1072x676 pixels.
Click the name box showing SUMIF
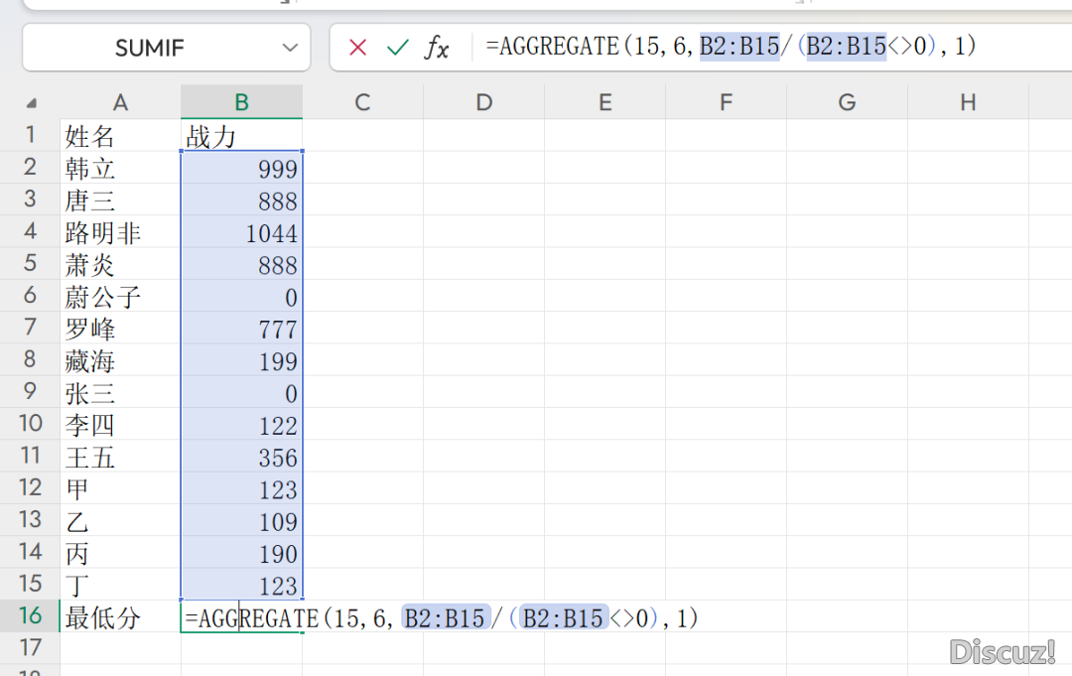[x=149, y=48]
